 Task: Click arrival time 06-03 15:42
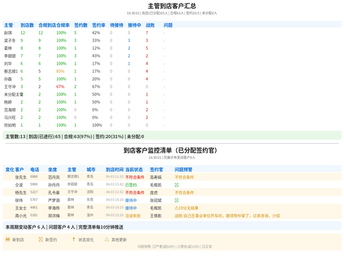115,184
